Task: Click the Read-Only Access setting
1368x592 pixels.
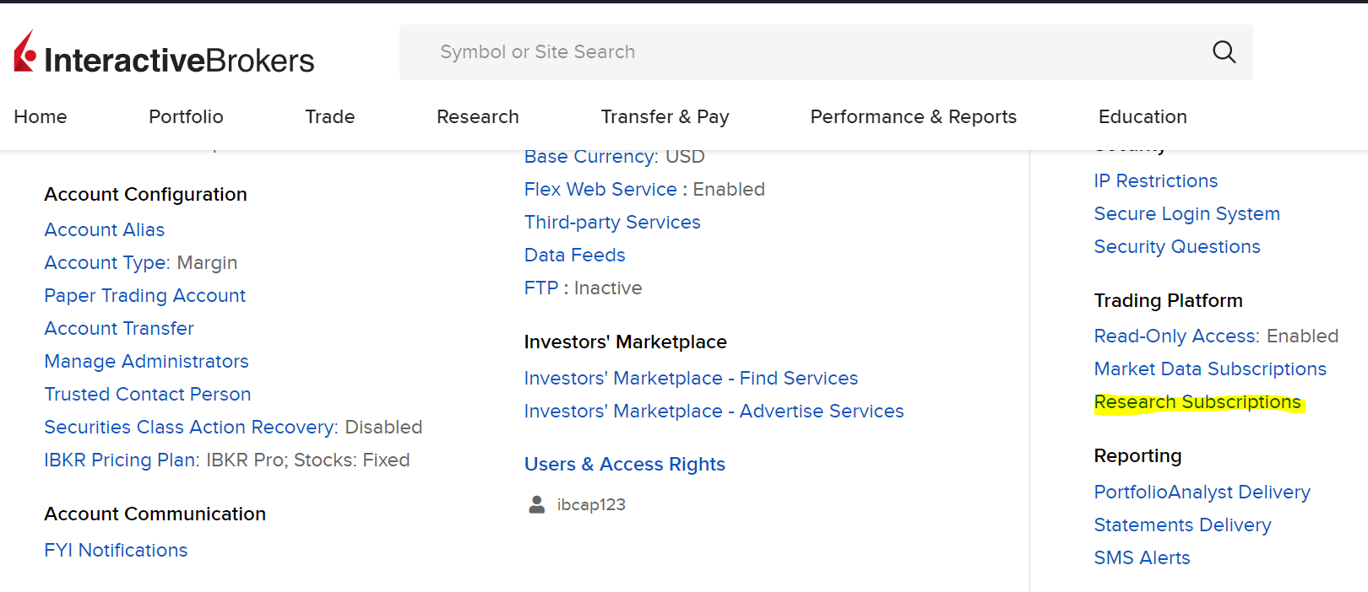Action: pos(1175,336)
